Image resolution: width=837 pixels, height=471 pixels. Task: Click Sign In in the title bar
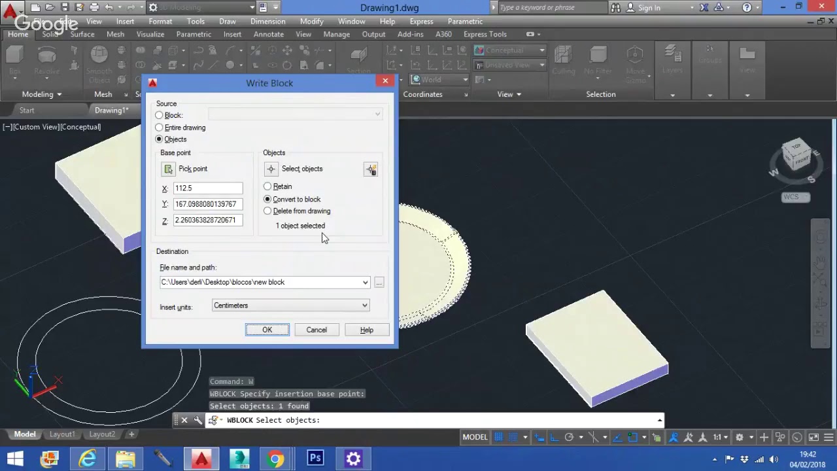click(x=643, y=8)
